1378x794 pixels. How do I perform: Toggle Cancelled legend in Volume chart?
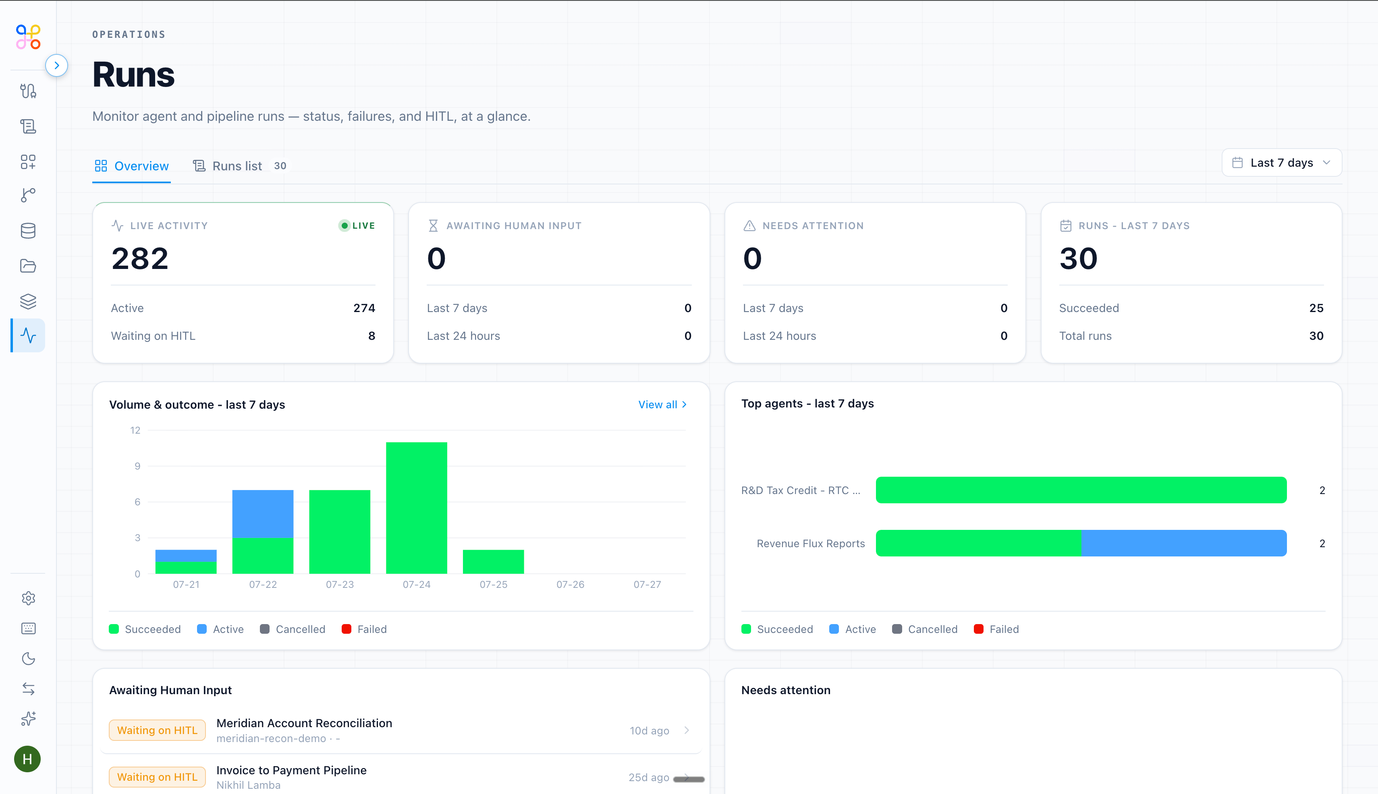point(293,629)
